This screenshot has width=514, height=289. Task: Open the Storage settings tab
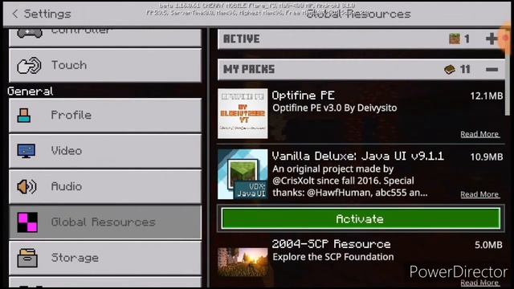click(x=105, y=258)
